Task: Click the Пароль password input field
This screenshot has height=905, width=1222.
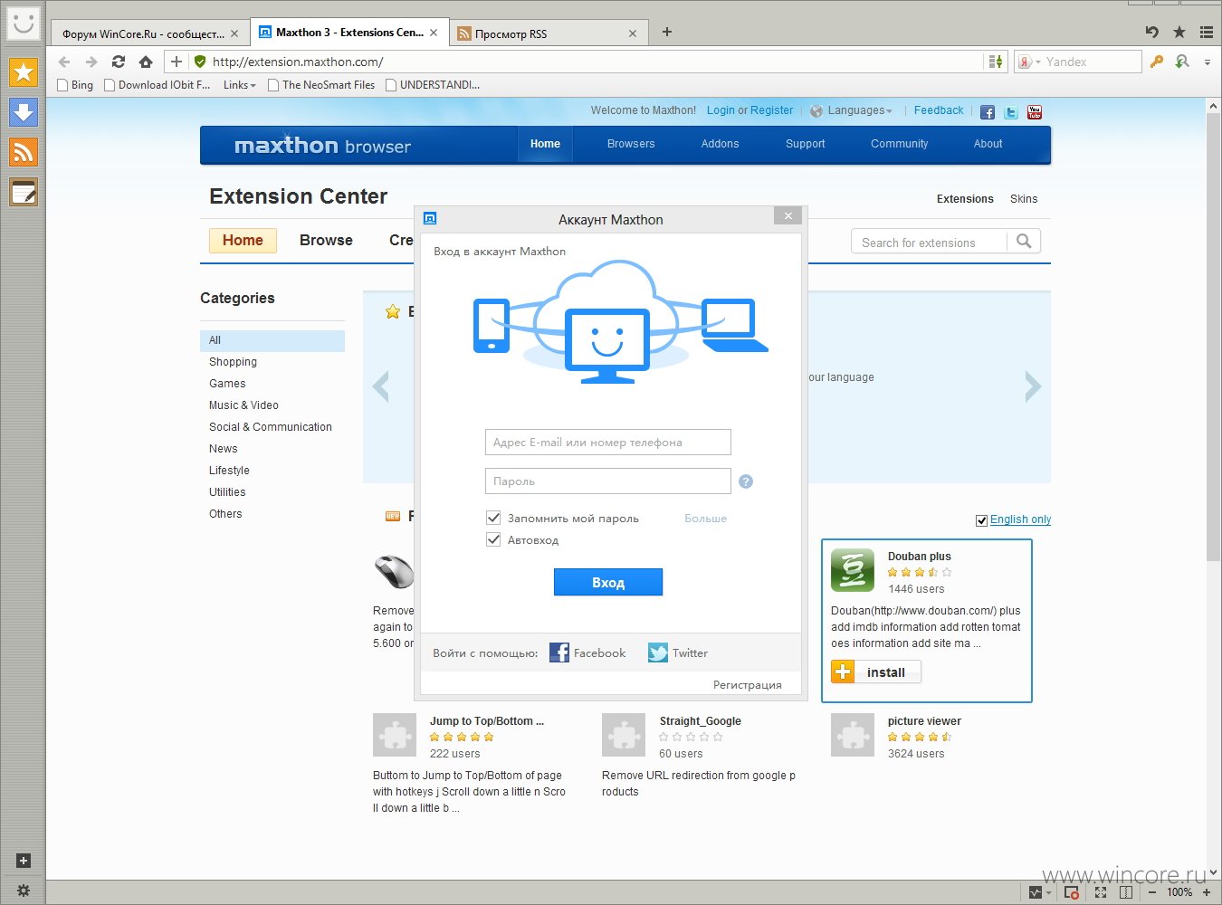Action: tap(607, 481)
